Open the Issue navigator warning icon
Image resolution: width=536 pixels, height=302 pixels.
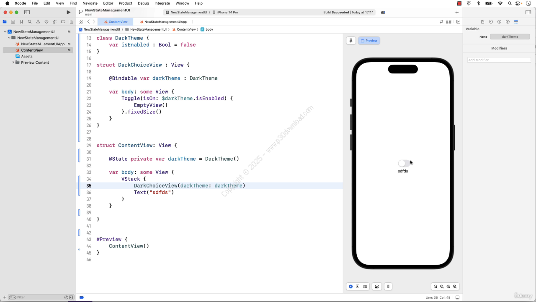(38, 22)
